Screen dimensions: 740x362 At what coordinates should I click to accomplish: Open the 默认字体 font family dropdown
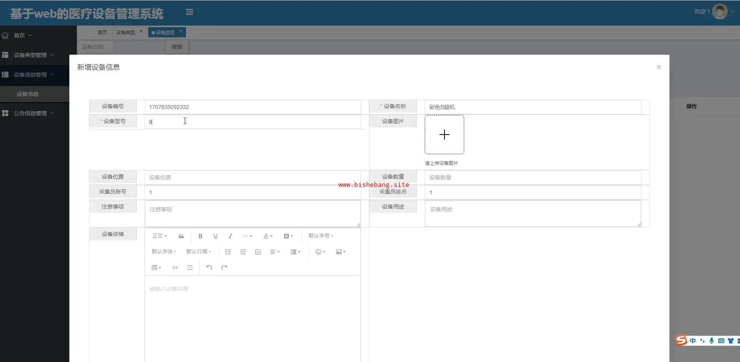click(x=164, y=252)
